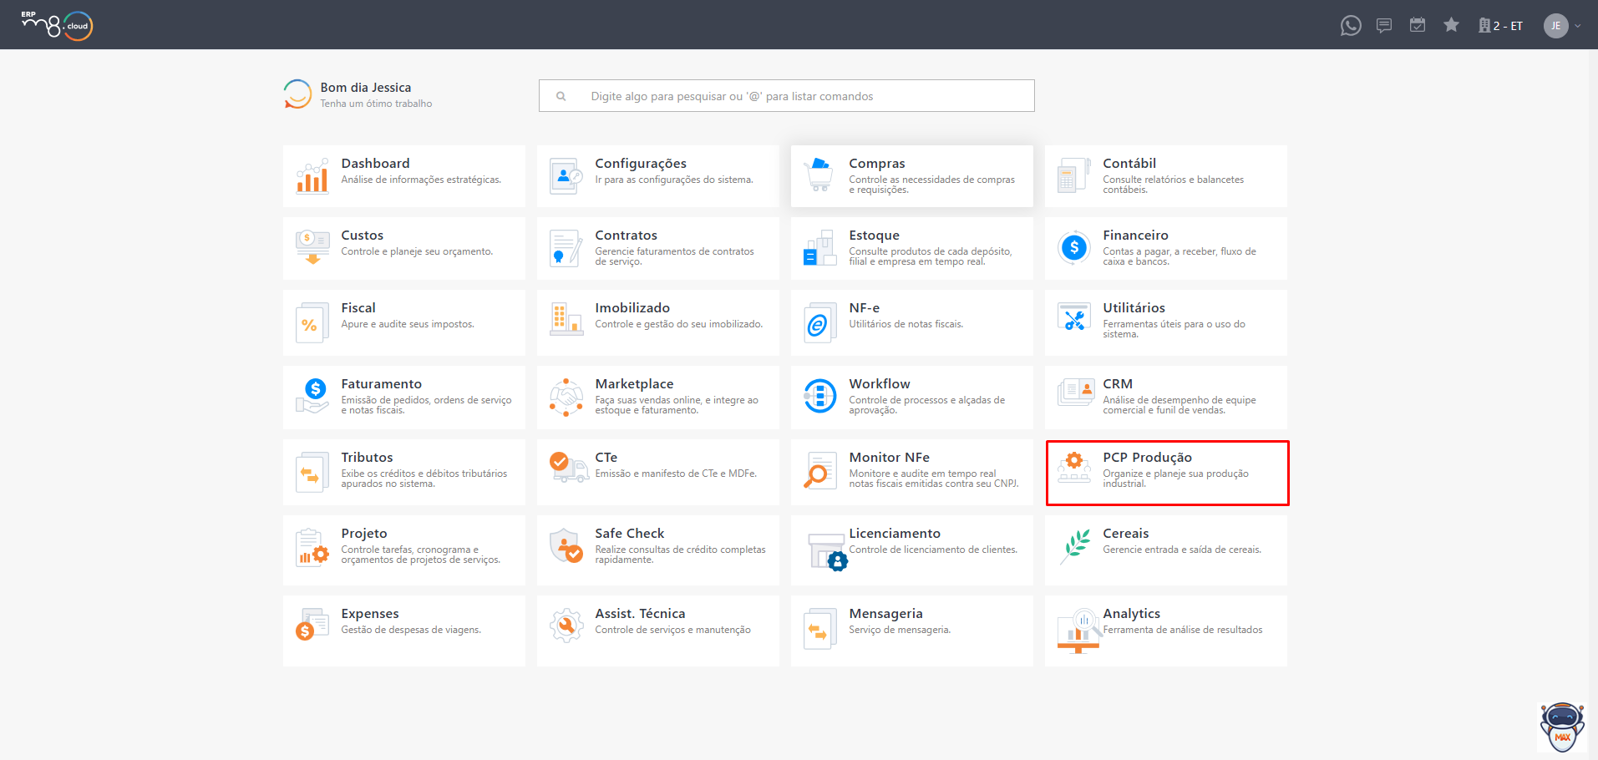1598x760 pixels.
Task: Click 'Controle e gestão do seu imobilizado.'
Action: click(678, 324)
